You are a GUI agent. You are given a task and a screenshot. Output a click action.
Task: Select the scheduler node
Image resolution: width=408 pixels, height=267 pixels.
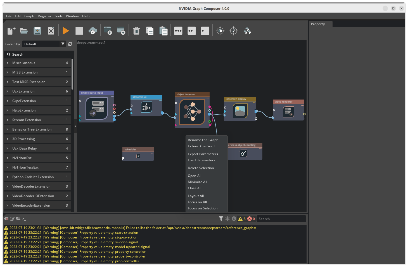pos(138,154)
